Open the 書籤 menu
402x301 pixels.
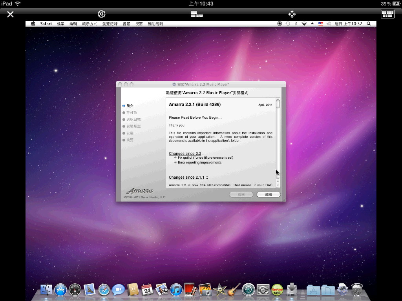(126, 24)
